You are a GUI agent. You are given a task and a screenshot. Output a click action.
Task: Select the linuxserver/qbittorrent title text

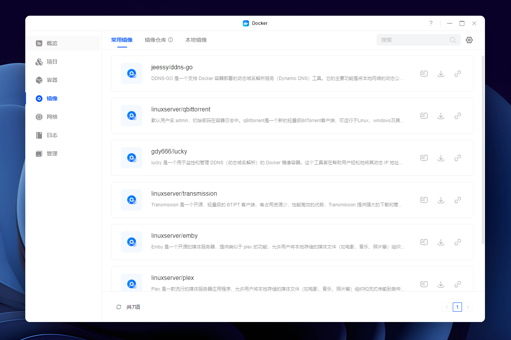click(x=181, y=110)
